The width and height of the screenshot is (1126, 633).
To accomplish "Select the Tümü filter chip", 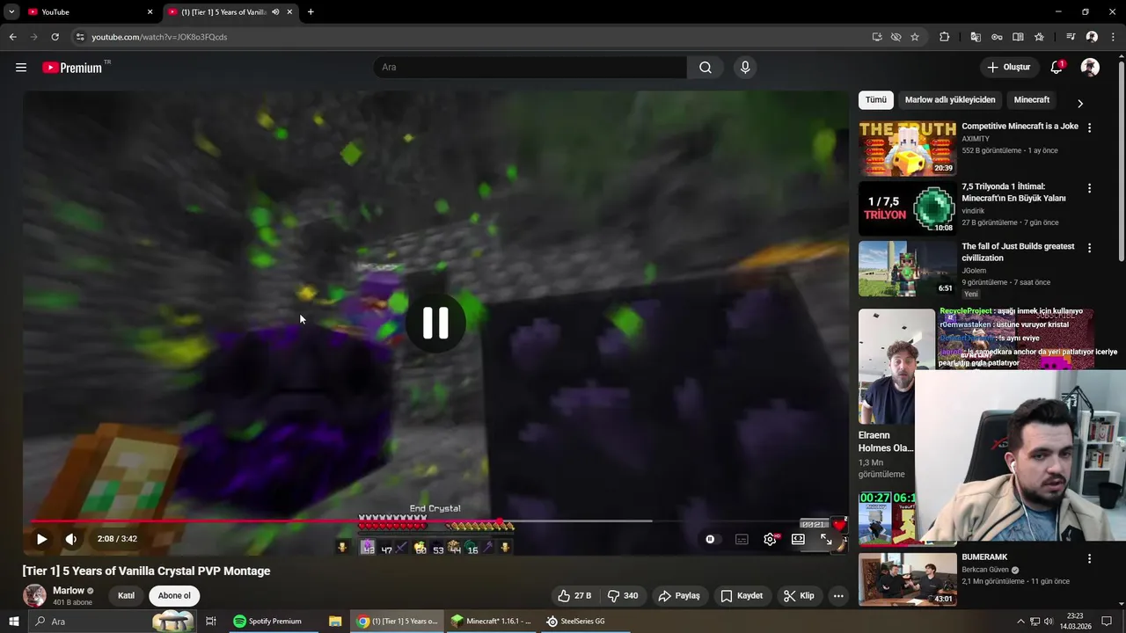I will click(876, 100).
